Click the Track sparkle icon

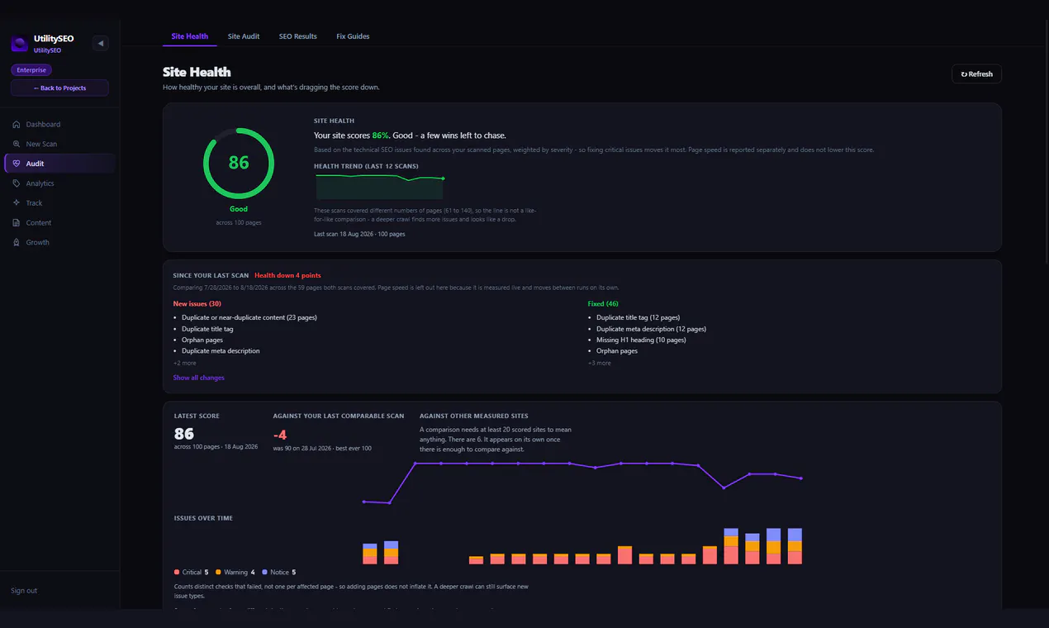tap(17, 202)
